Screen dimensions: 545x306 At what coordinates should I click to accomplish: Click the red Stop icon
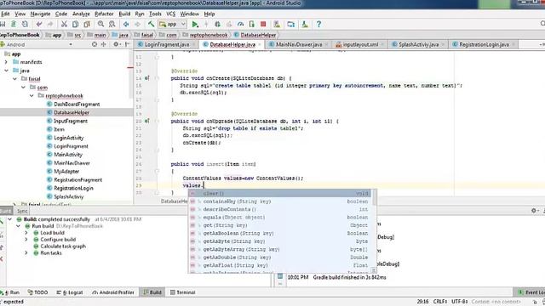[x=263, y=25]
